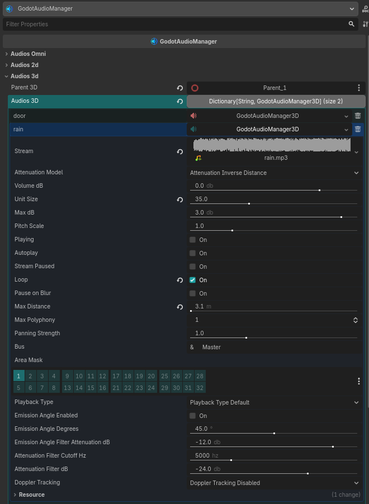Click the Unit Size value 35.0
Viewport: 369px width, 504px height.
pyautogui.click(x=201, y=199)
